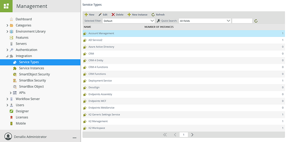Click the Integration puzzle icon
Image resolution: width=286 pixels, height=142 pixels.
11,56
